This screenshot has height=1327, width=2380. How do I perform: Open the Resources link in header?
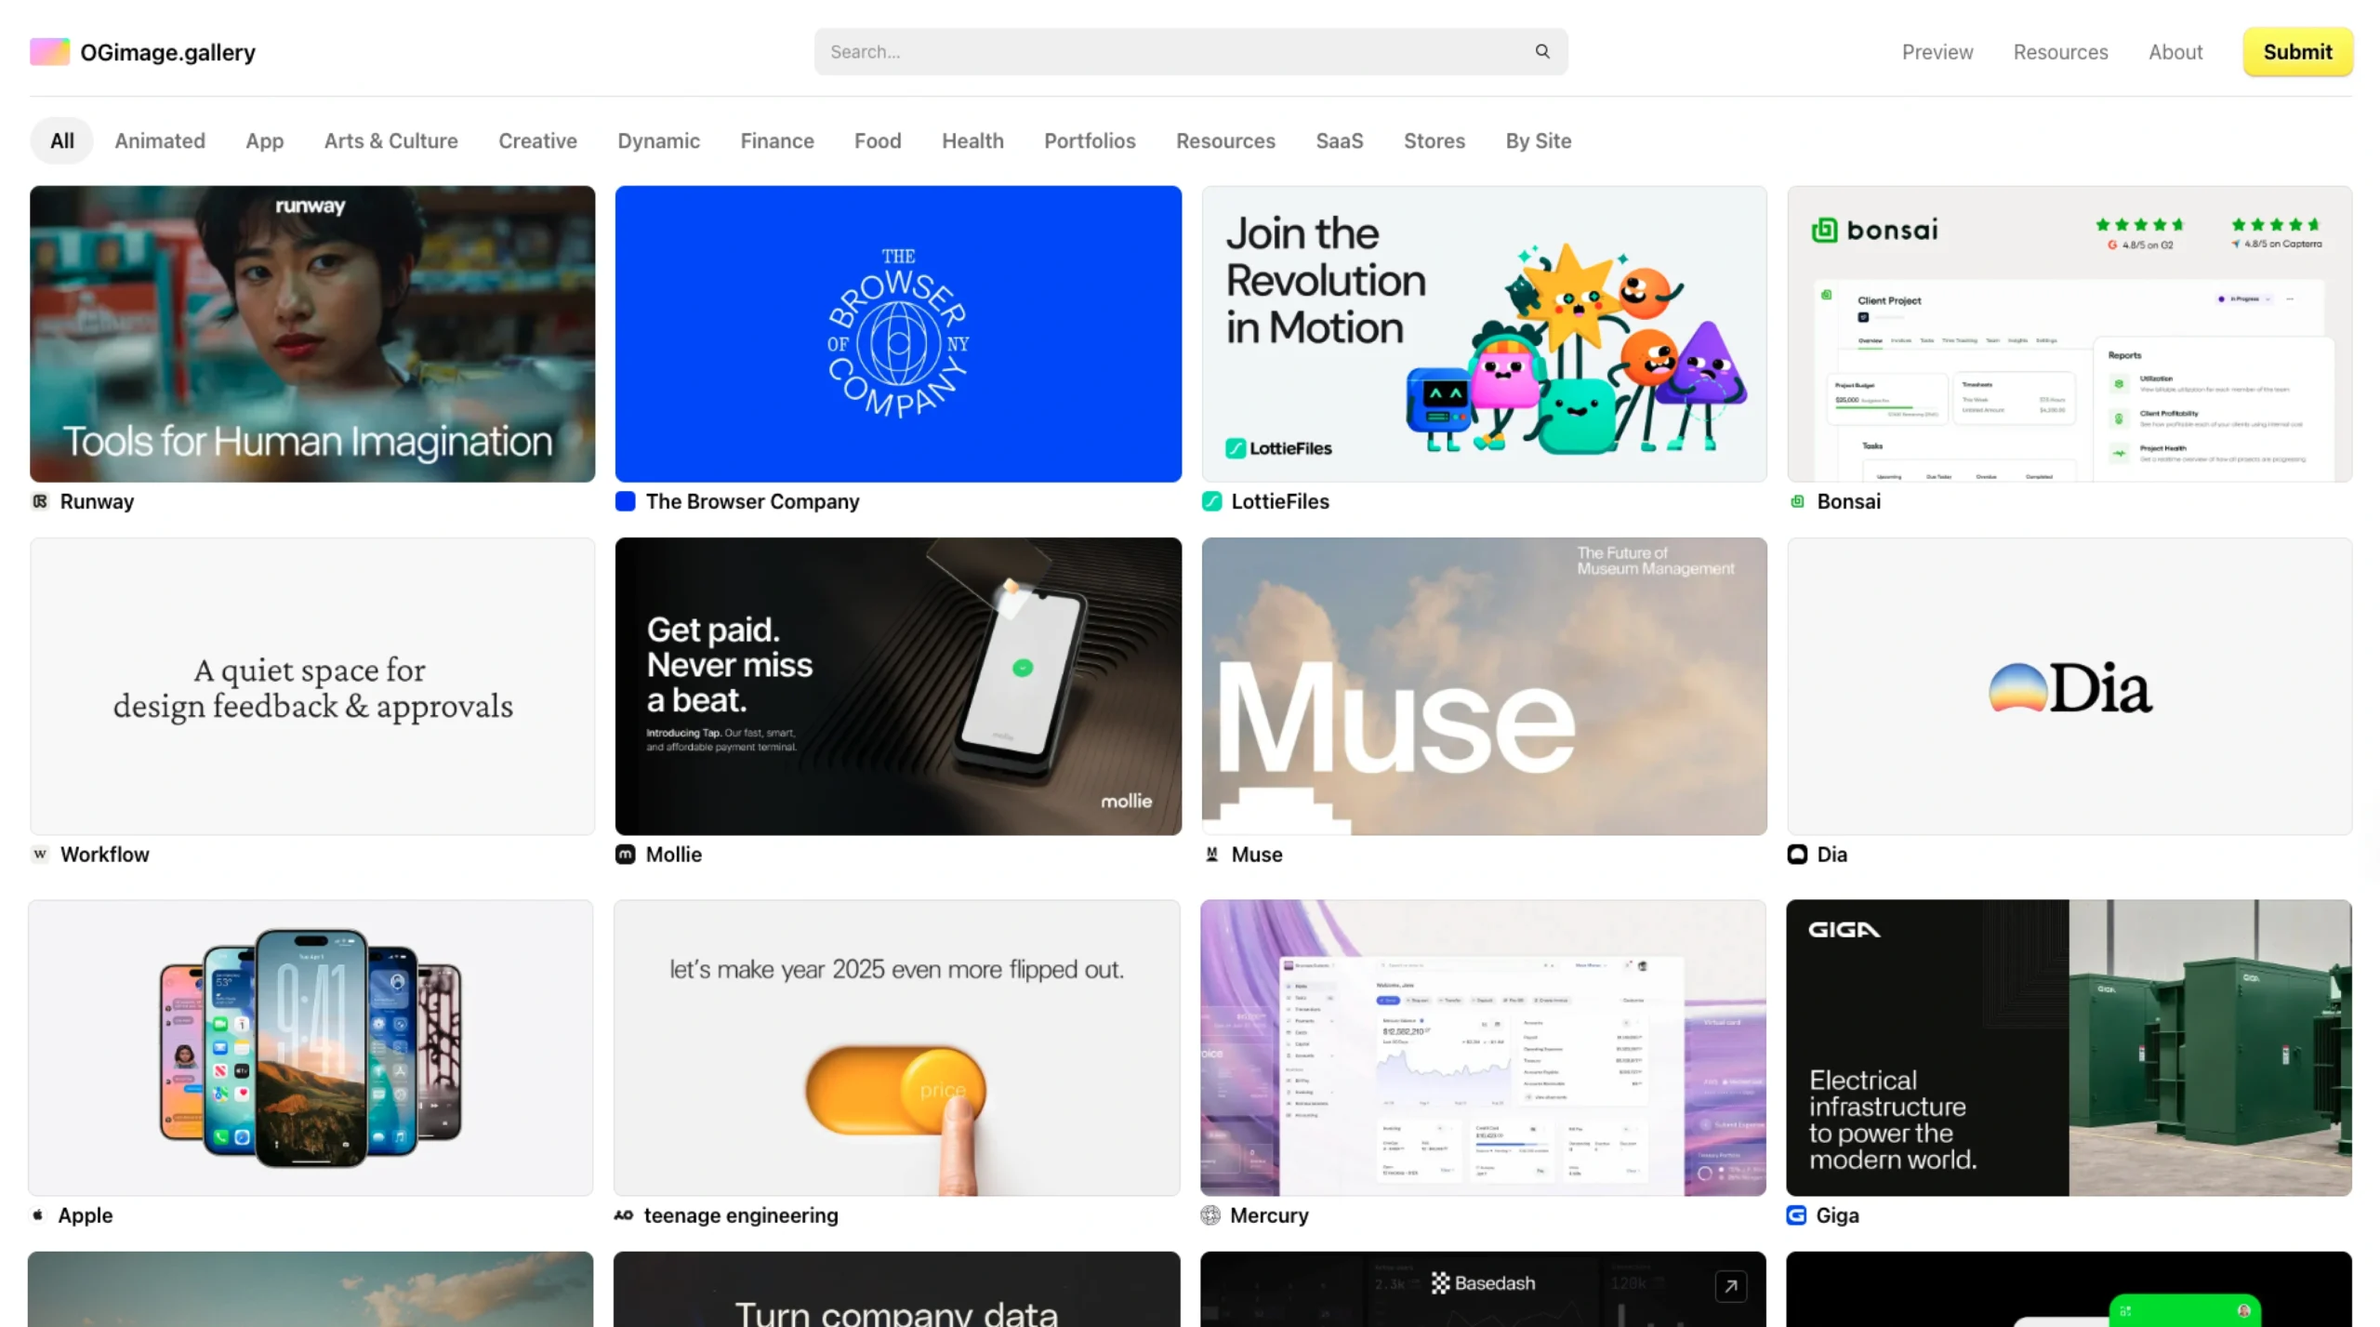click(x=2060, y=52)
